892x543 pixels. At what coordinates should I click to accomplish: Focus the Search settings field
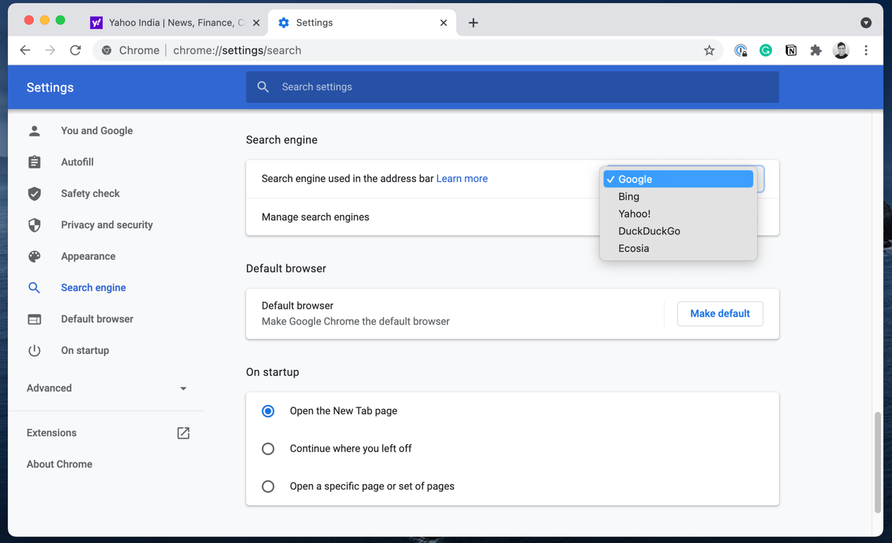pos(513,87)
